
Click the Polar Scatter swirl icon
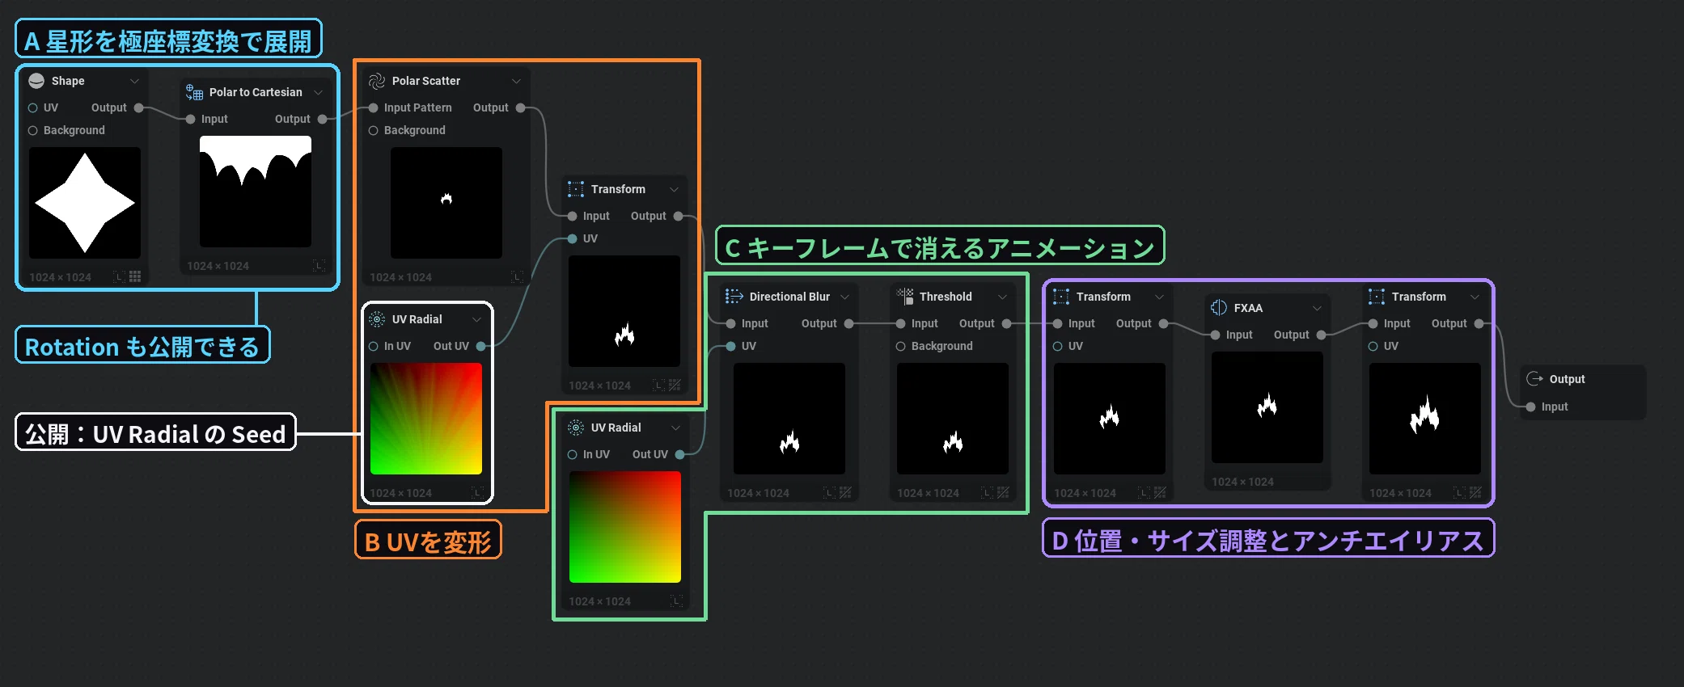377,81
